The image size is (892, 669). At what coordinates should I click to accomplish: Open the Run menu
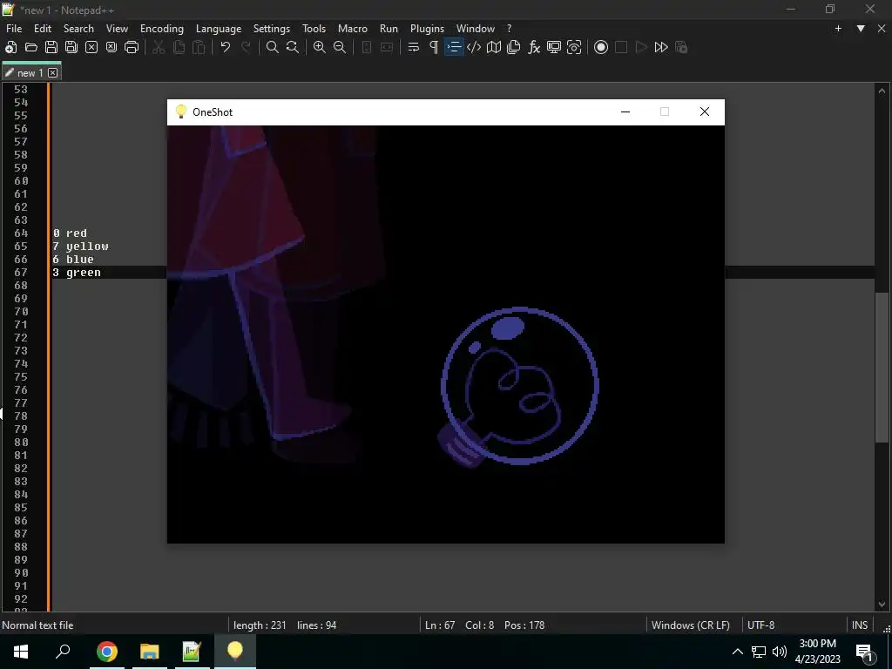pyautogui.click(x=389, y=29)
